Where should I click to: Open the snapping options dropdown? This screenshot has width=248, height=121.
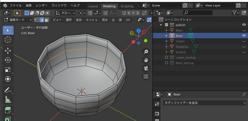pos(97,13)
